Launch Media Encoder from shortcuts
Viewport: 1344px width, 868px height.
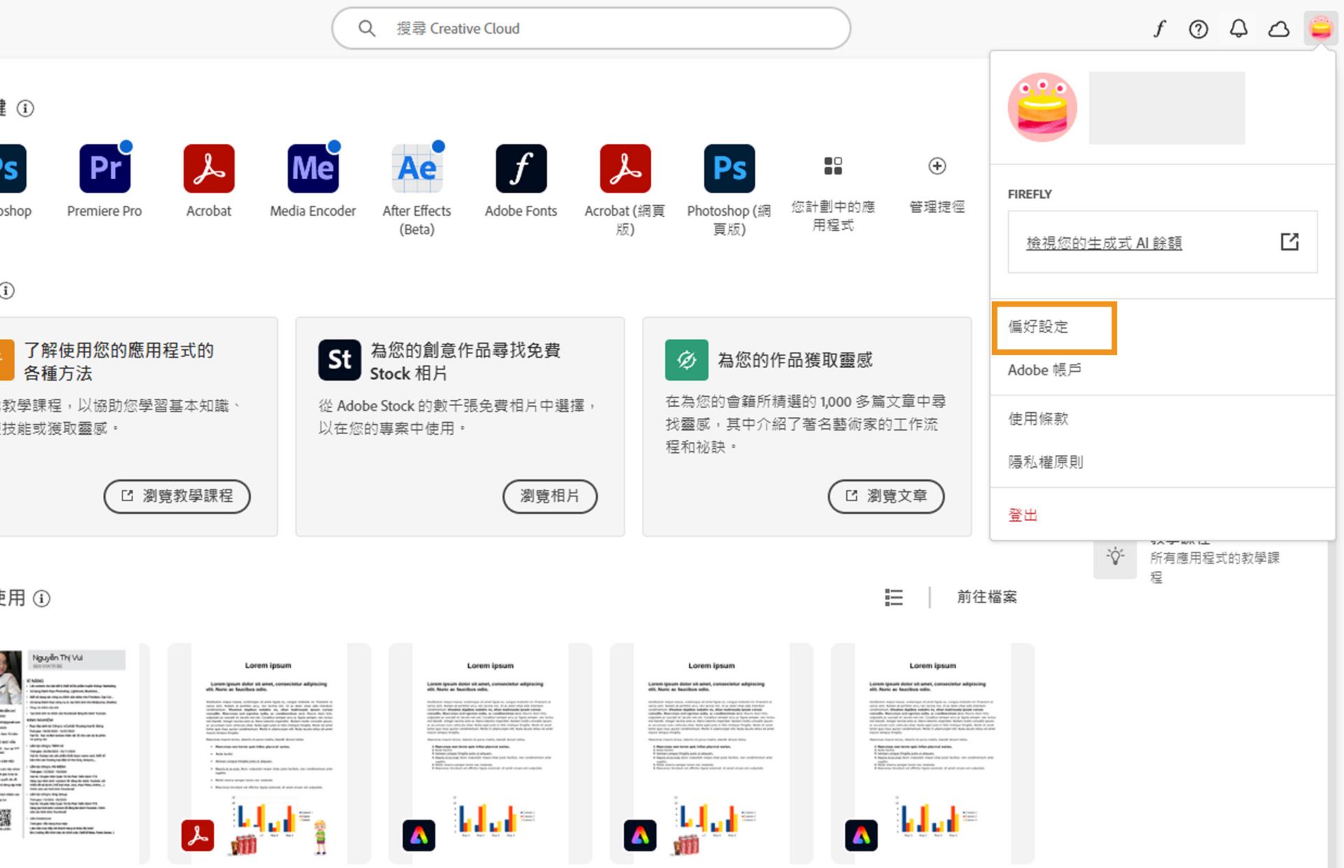coord(313,169)
